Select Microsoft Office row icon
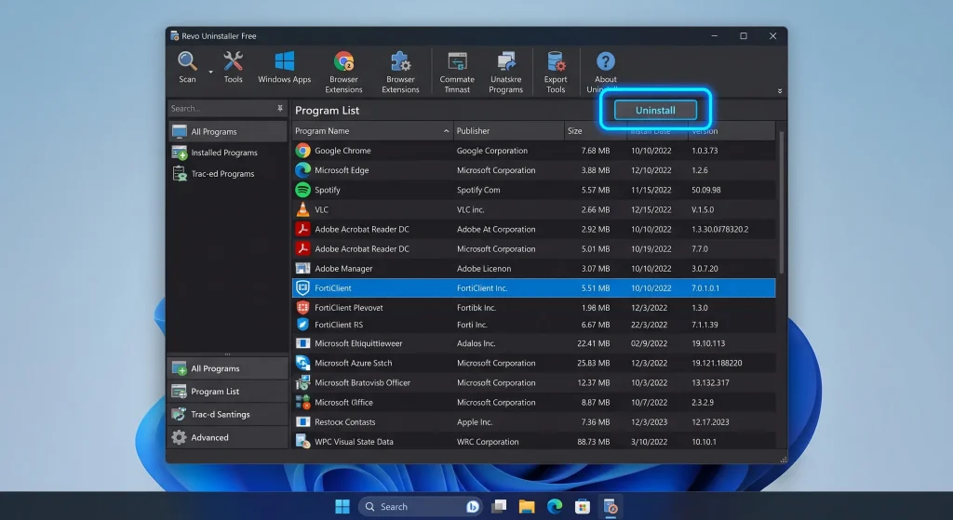Screen dimensions: 953x520 (302, 402)
